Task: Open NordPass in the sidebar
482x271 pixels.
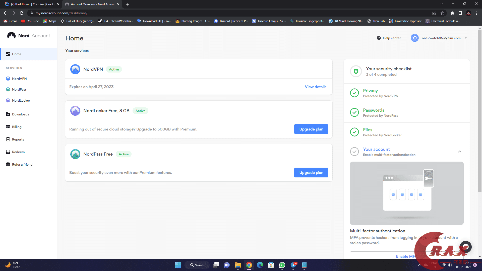Action: (16, 89)
